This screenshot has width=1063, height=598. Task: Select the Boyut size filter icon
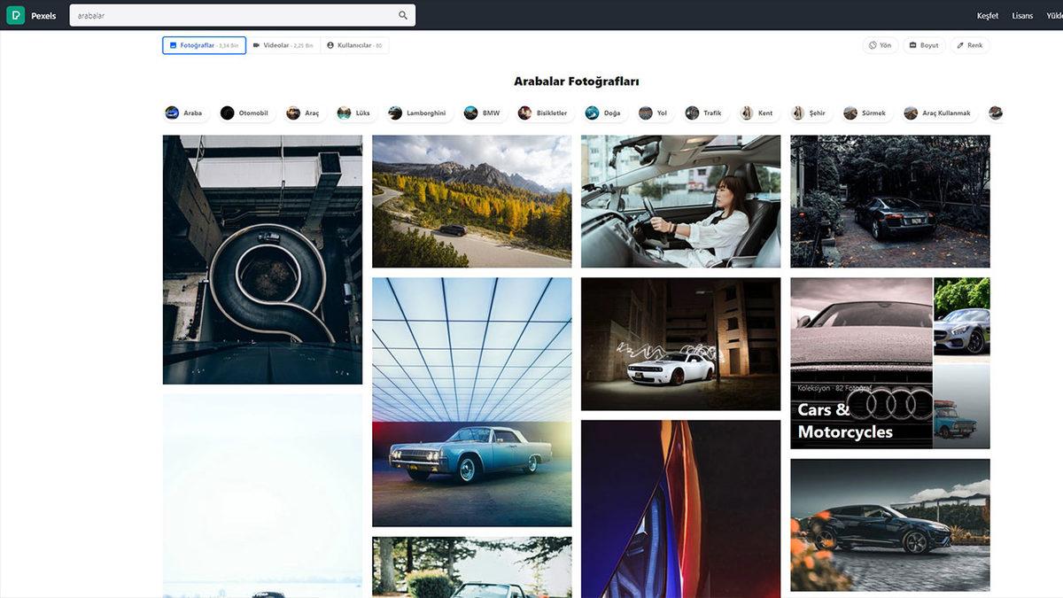[x=913, y=44]
